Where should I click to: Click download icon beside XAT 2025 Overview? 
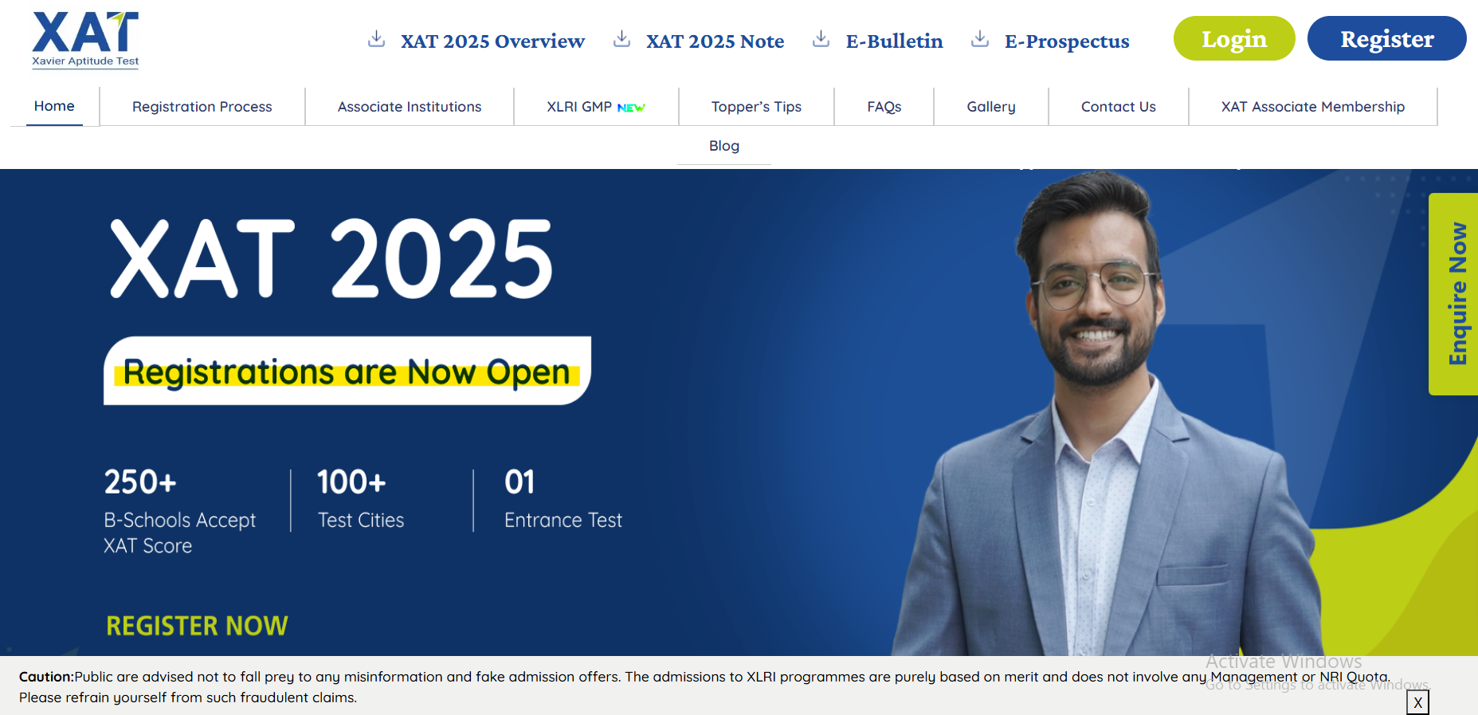pos(377,38)
